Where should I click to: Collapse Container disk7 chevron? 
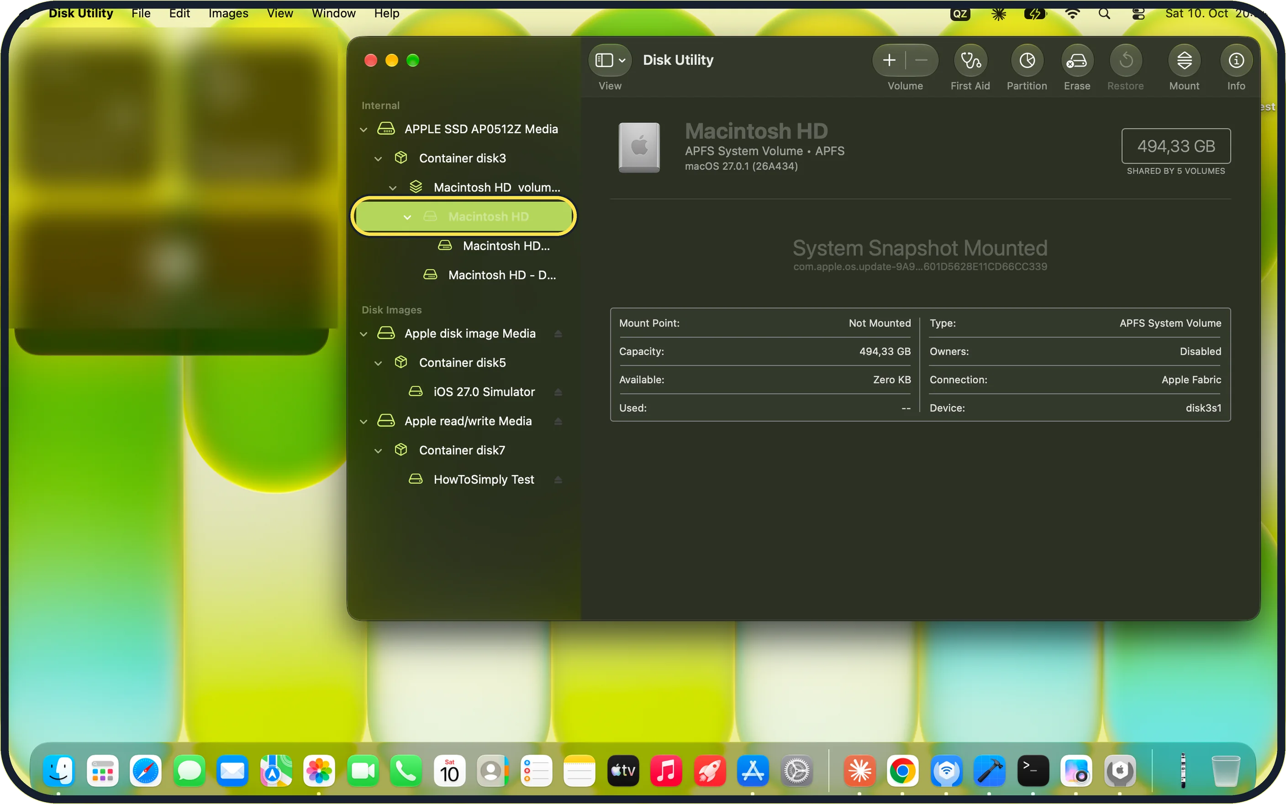click(x=378, y=451)
